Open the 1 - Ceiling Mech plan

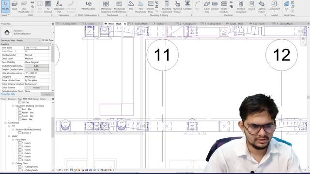[x=30, y=167]
